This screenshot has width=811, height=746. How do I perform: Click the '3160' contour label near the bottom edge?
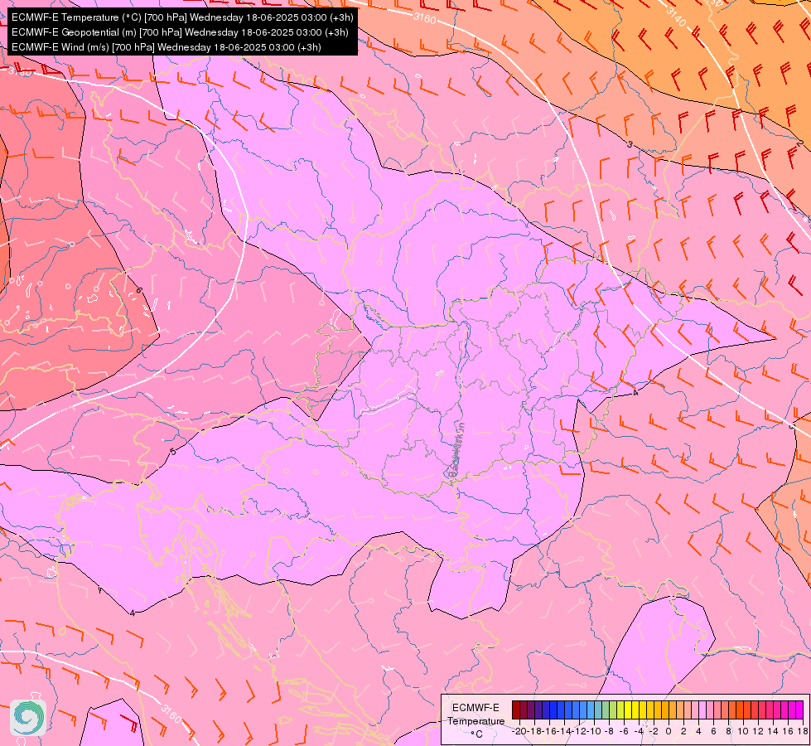[x=171, y=715]
